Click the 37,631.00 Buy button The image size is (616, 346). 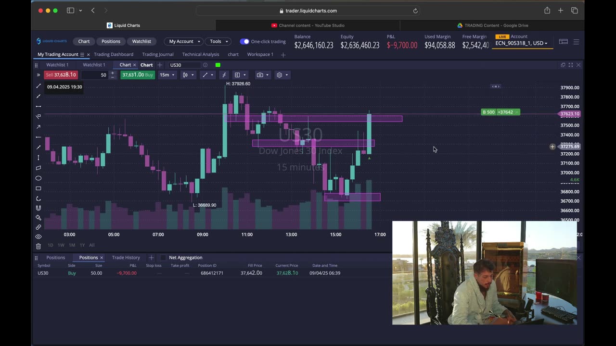(x=138, y=75)
